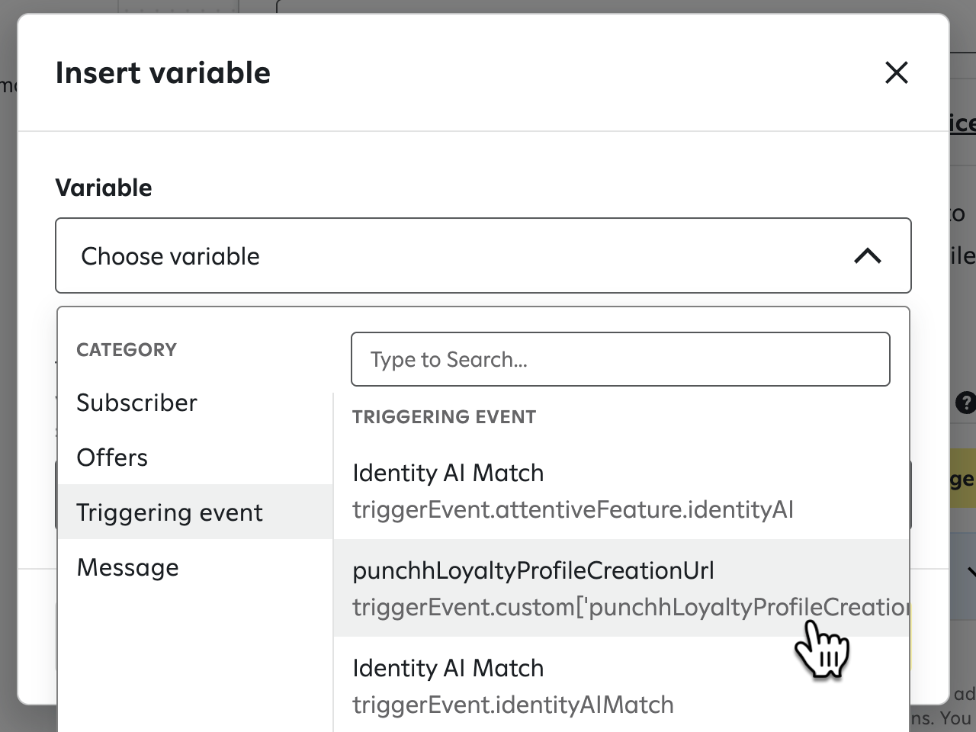Click the help question mark icon behind the dialog
Viewport: 976px width, 732px height.
(965, 403)
